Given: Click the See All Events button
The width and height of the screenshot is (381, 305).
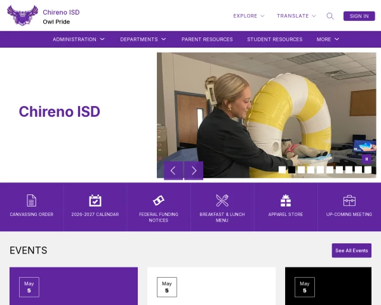Looking at the screenshot, I should [352, 250].
